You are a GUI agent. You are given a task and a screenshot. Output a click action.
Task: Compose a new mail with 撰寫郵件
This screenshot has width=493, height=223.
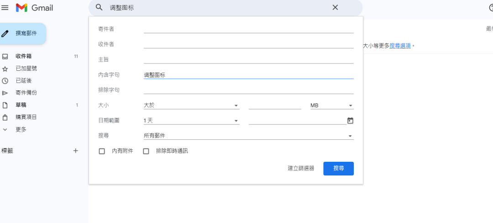pos(22,33)
